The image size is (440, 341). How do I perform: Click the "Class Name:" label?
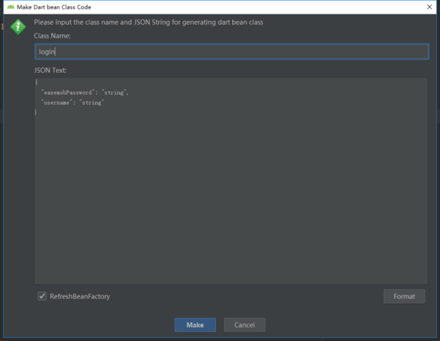point(52,36)
